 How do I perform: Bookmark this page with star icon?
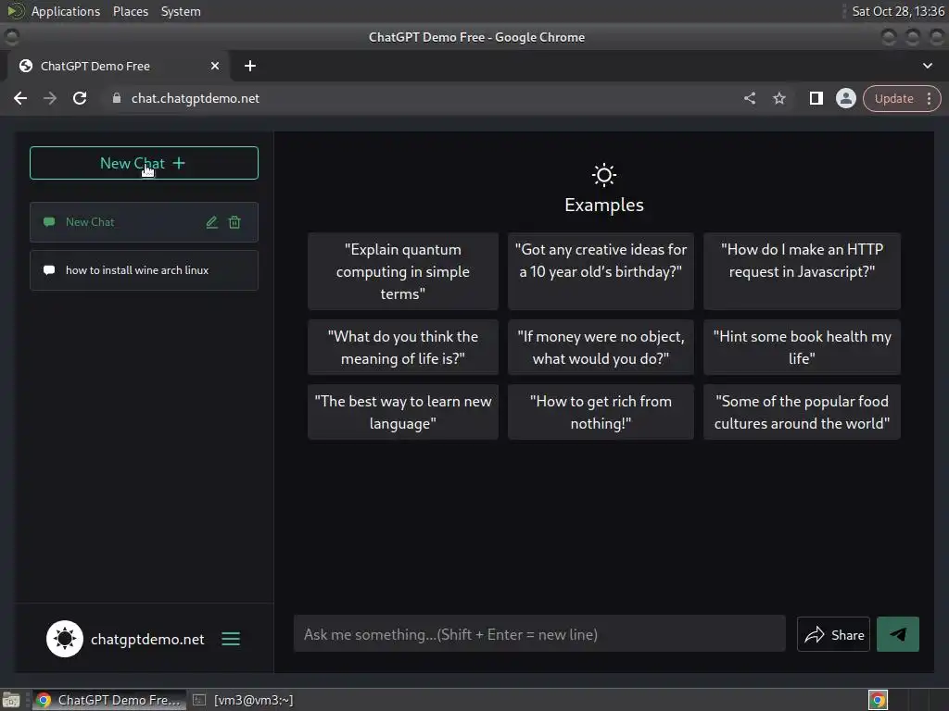pos(779,98)
